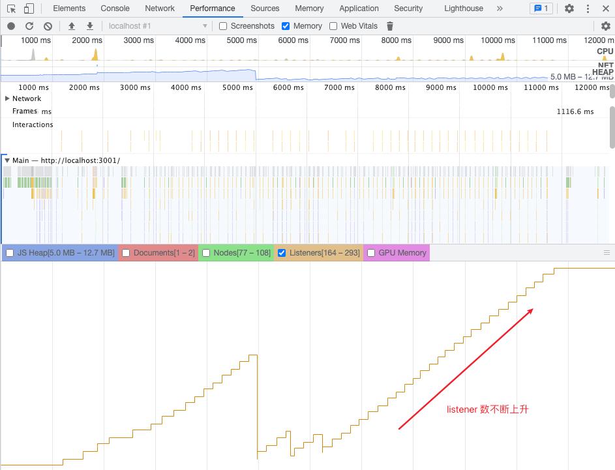Click the collect garbage trash icon

point(390,26)
